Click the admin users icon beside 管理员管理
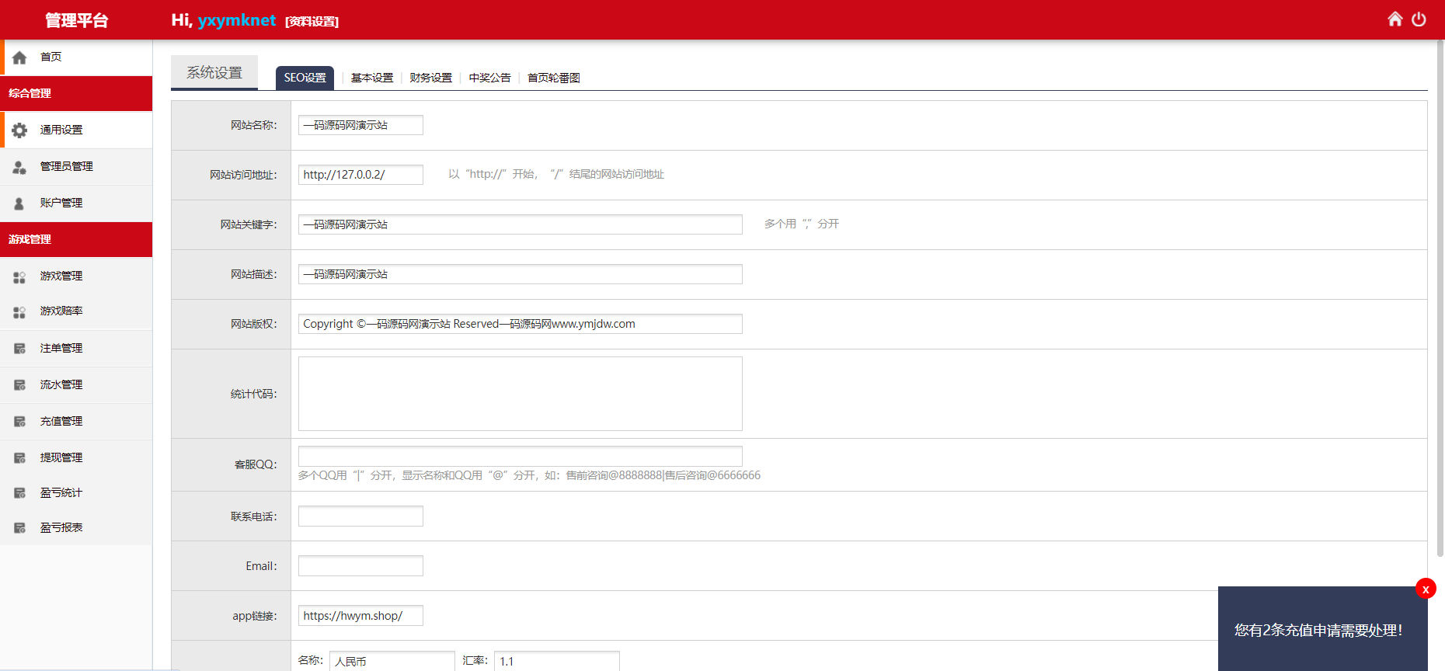1445x671 pixels. (19, 166)
